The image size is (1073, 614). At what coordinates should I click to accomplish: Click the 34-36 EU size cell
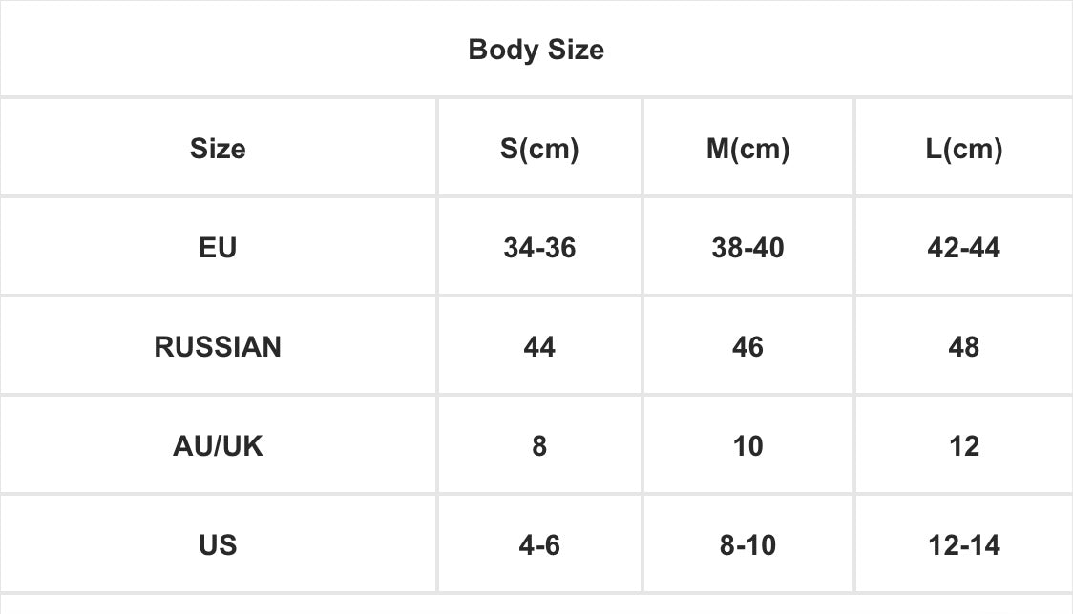tap(539, 248)
